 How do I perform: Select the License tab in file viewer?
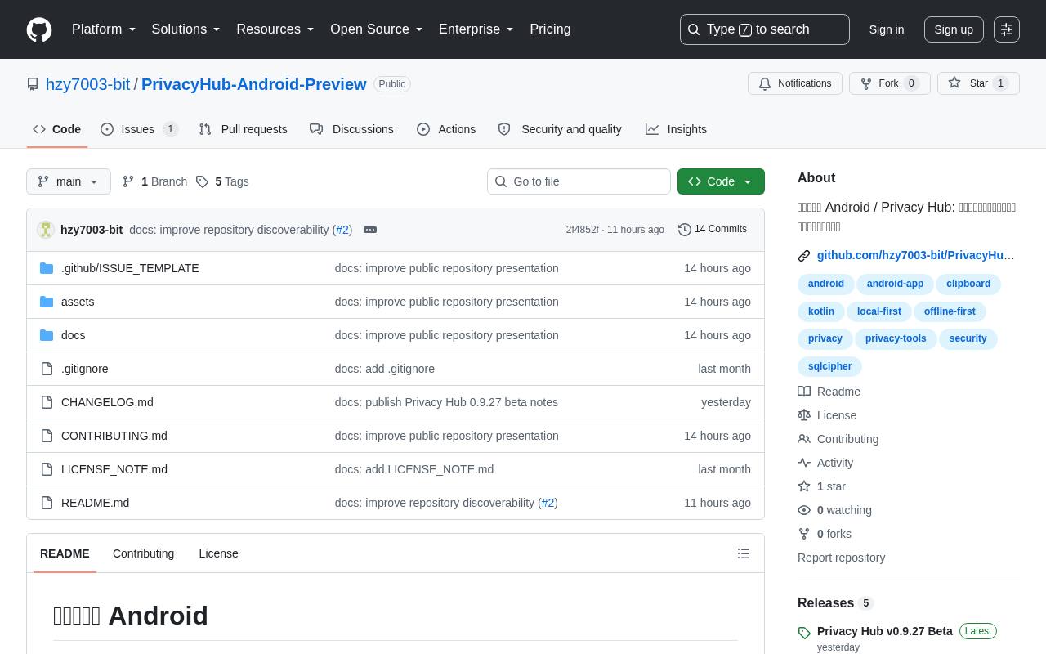[x=218, y=553]
